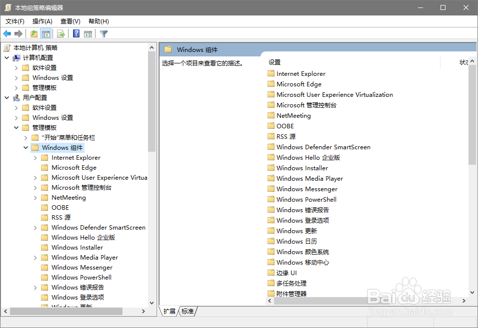The height and width of the screenshot is (328, 478).
Task: Collapse the 计算机配置 tree node
Action: (6, 57)
